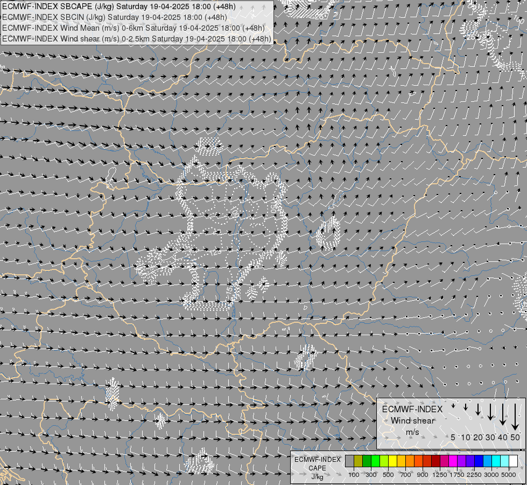The image size is (527, 485).
Task: Click the 5 m/s wind shear arrow in legend
Action: 453,406
